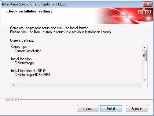
Task: Click the JRE6 install path line
Action: (32, 75)
